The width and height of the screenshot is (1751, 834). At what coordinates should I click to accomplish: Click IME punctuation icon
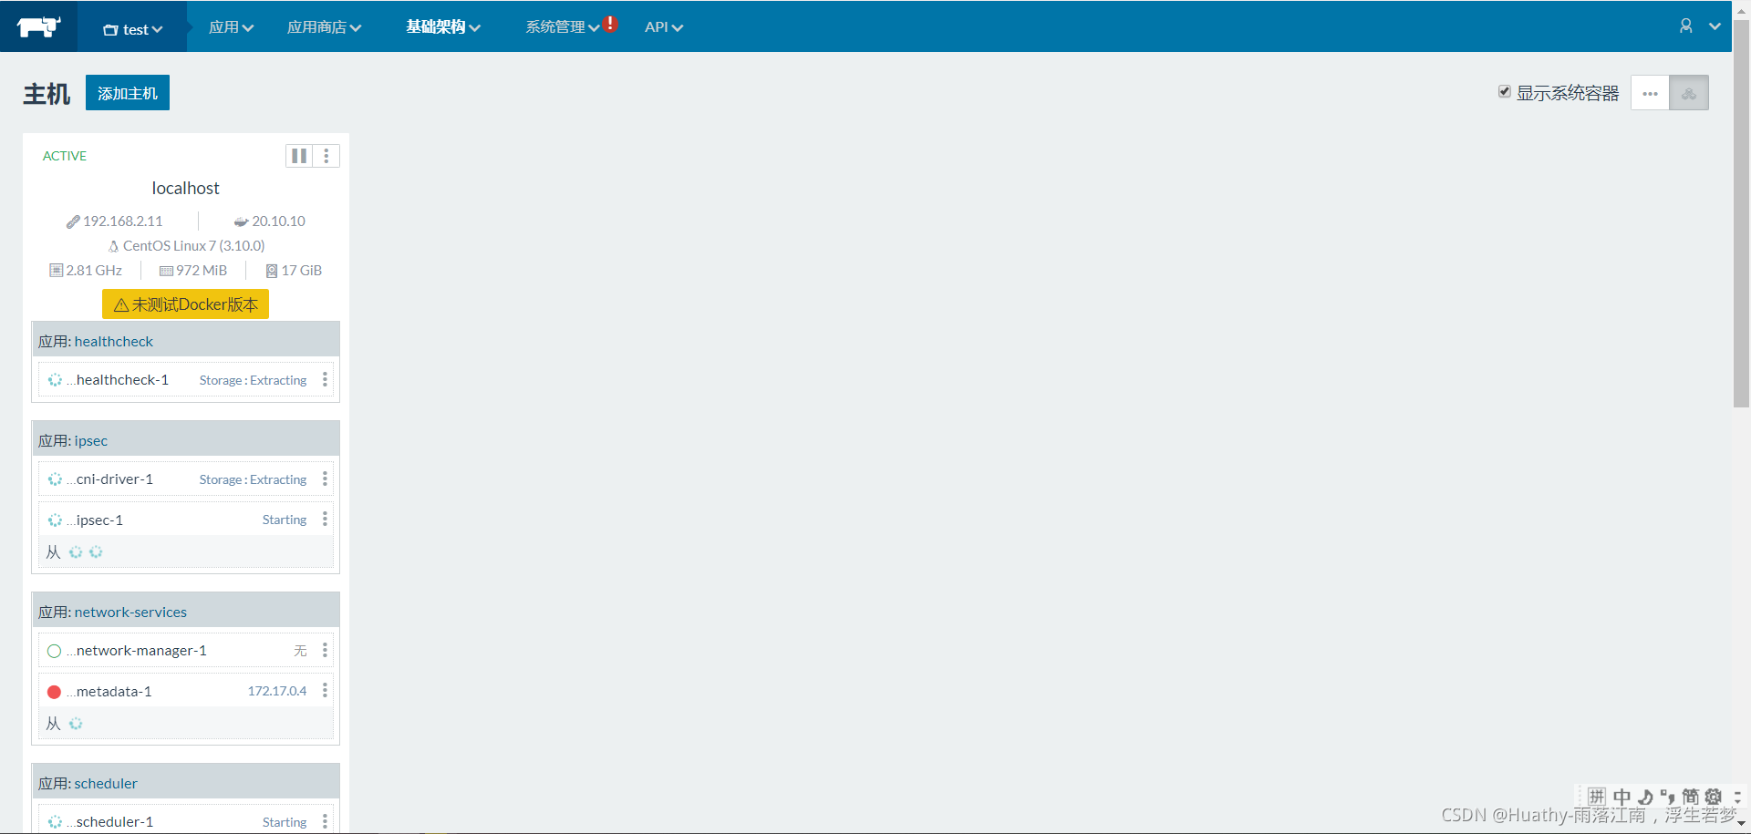(x=1668, y=797)
